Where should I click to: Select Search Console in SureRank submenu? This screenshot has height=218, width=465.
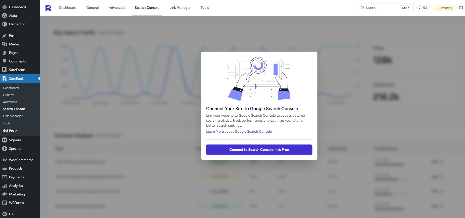click(14, 109)
